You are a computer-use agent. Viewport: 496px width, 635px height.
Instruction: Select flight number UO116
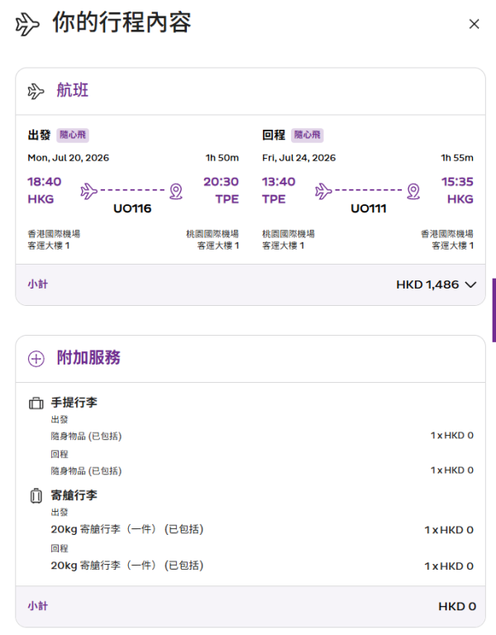point(132,208)
